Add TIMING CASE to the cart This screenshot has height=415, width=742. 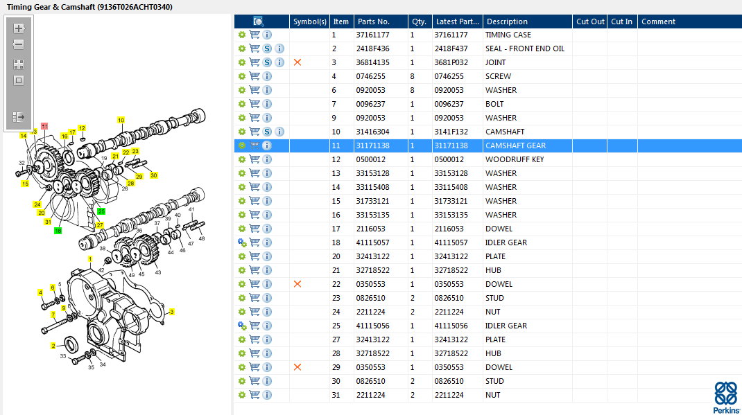[x=254, y=35]
